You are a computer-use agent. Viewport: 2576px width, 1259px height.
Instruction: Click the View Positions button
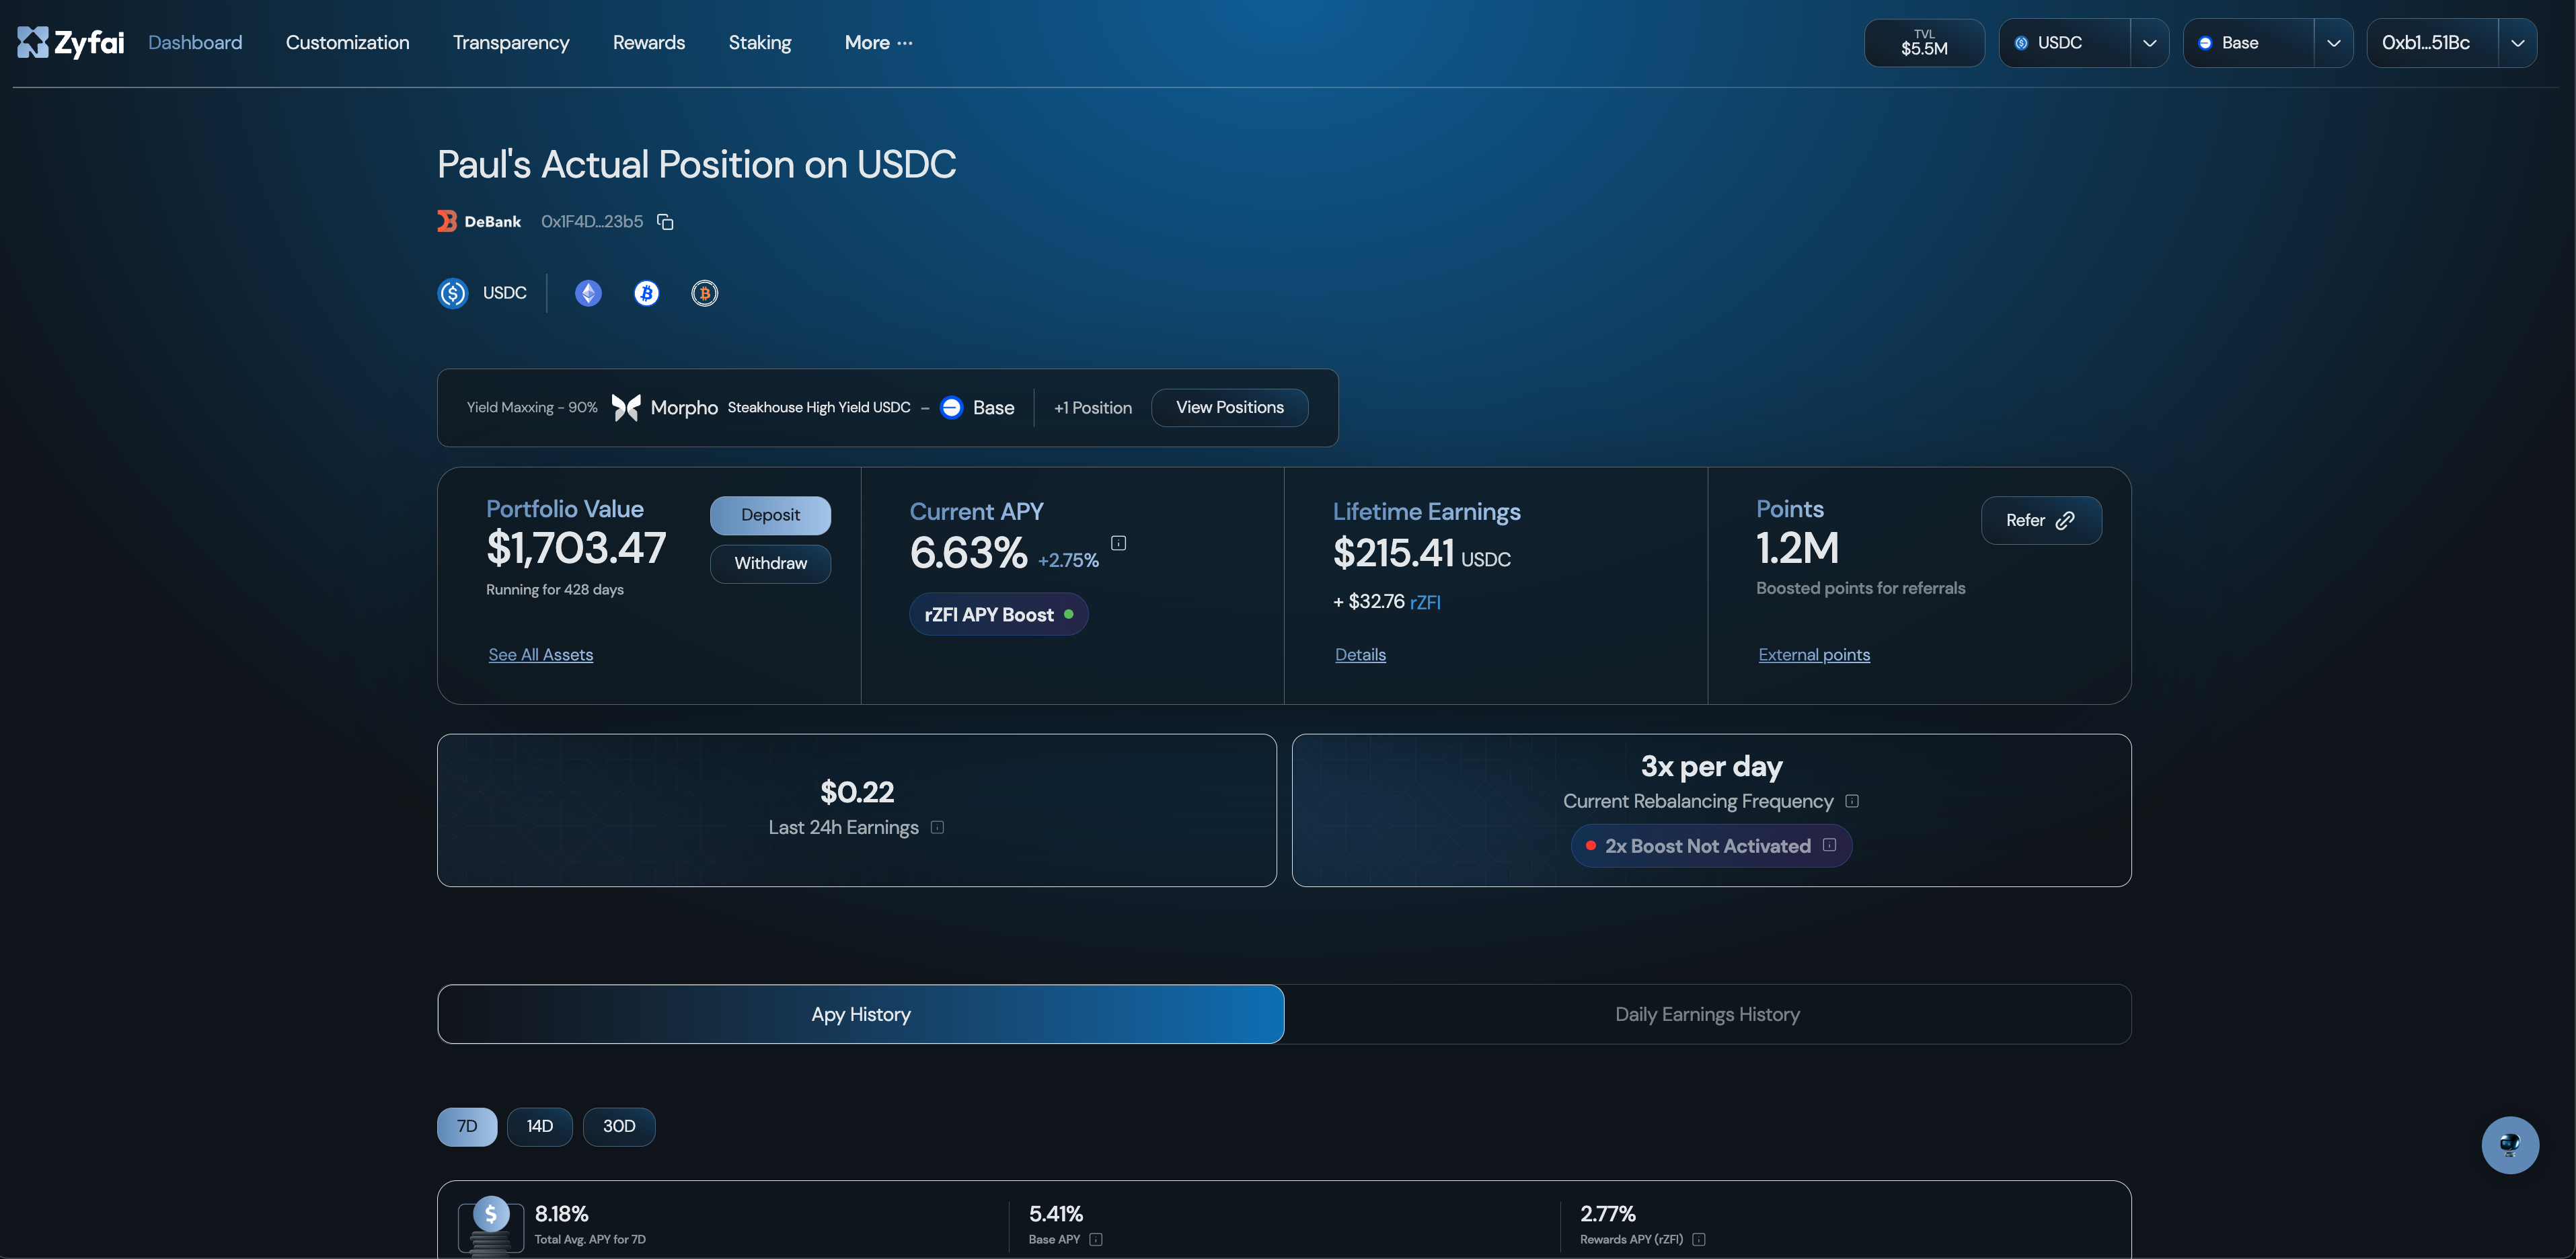(x=1230, y=407)
